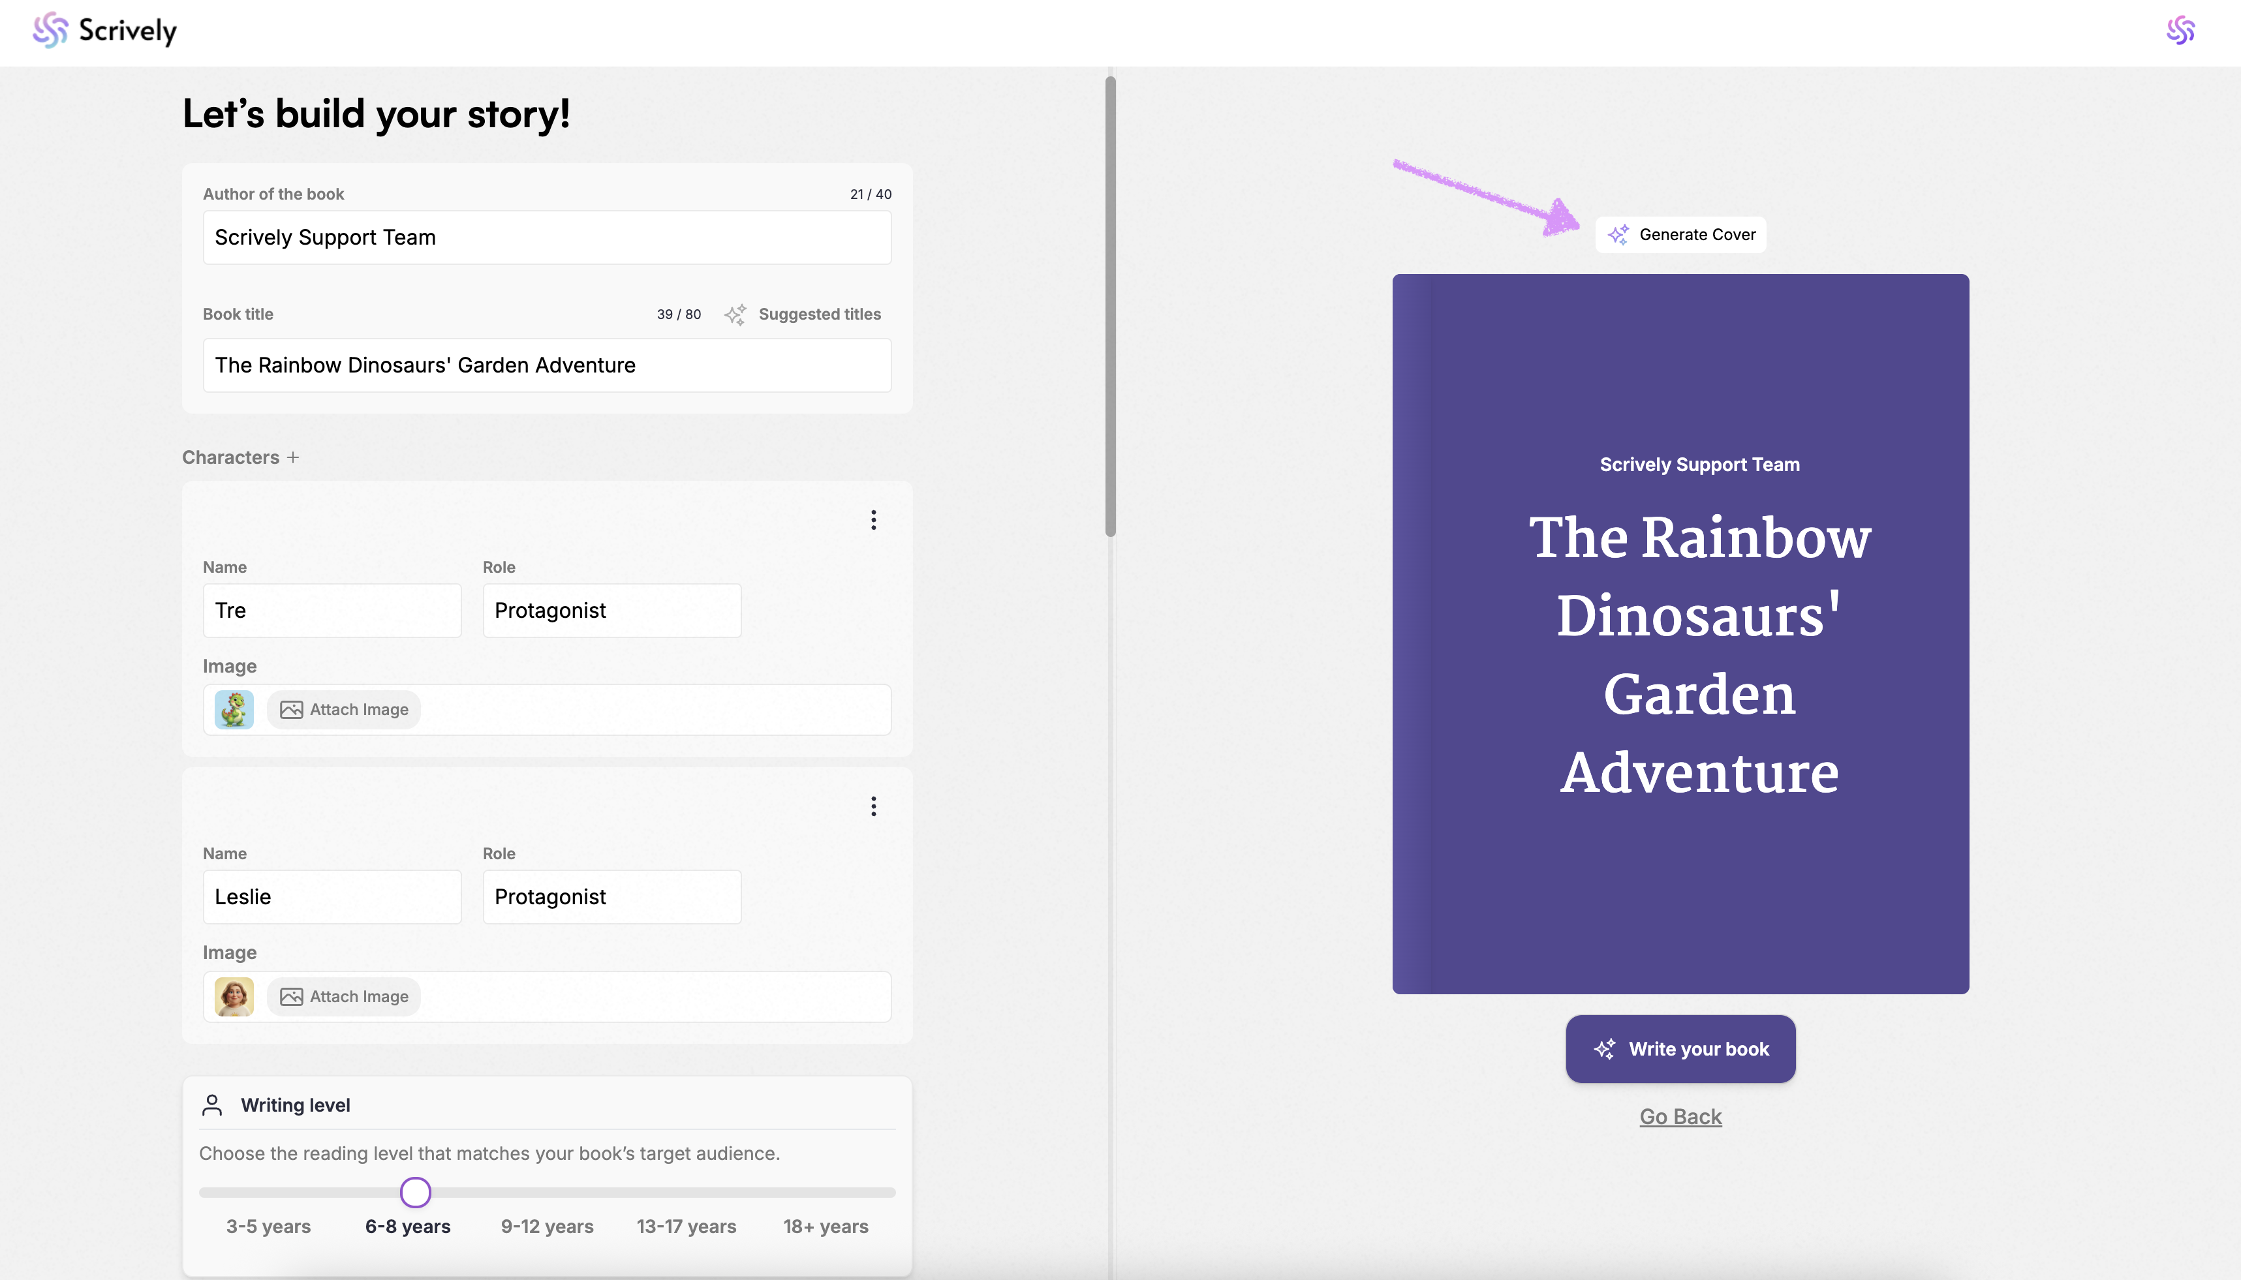
Task: Open Tre character options menu
Action: 873,519
